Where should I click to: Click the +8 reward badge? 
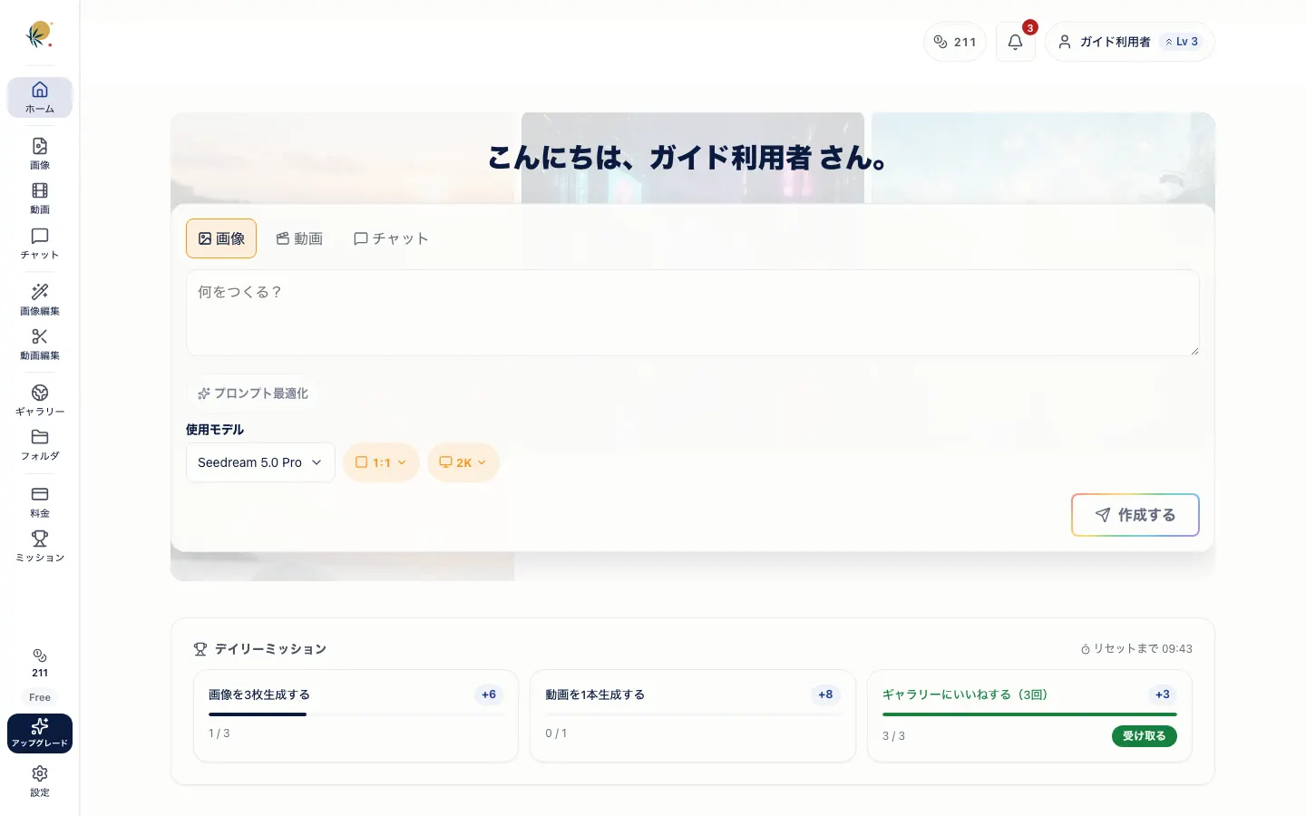click(825, 695)
